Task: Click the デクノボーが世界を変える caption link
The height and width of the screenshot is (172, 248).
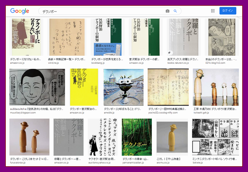Action: tap(107, 60)
